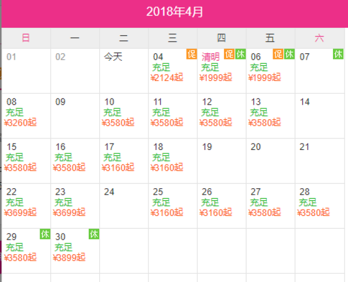348x282 pixels.
Task: Choose date 13 in the calendar
Action: [270, 116]
